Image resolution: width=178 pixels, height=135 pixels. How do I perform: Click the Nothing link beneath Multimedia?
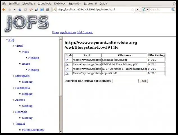click(27, 94)
